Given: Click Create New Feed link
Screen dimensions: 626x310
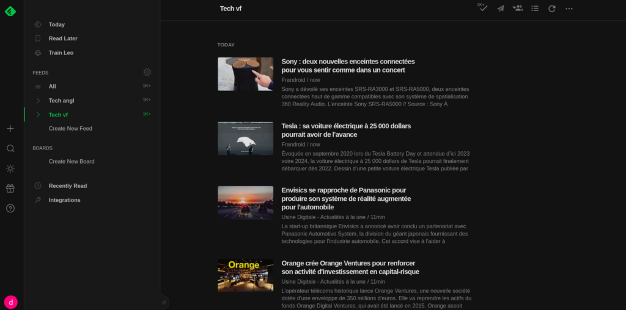Looking at the screenshot, I should (x=70, y=129).
